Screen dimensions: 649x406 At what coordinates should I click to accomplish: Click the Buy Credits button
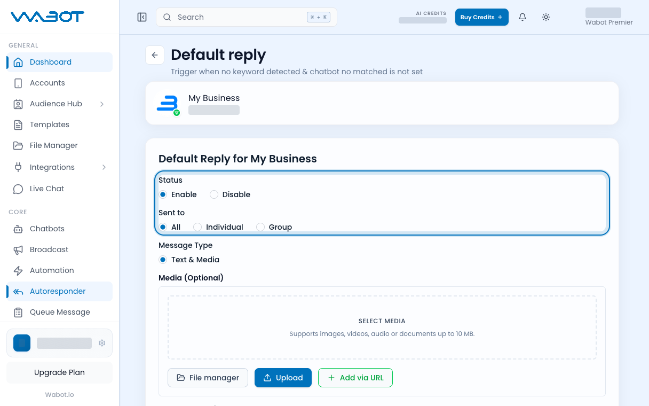(482, 17)
